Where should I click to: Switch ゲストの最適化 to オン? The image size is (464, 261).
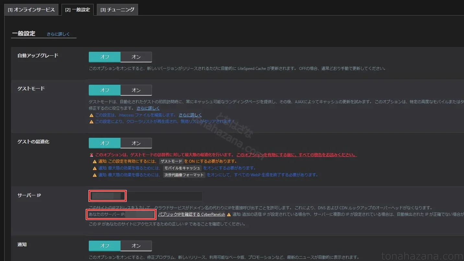click(x=136, y=143)
